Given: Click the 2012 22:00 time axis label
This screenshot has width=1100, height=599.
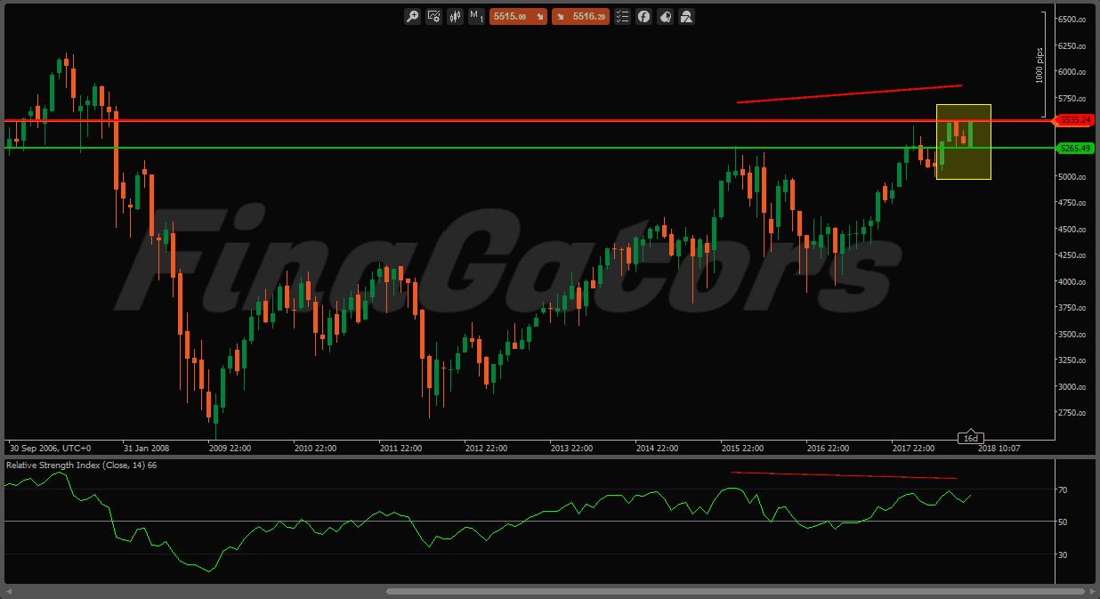Looking at the screenshot, I should tap(486, 449).
